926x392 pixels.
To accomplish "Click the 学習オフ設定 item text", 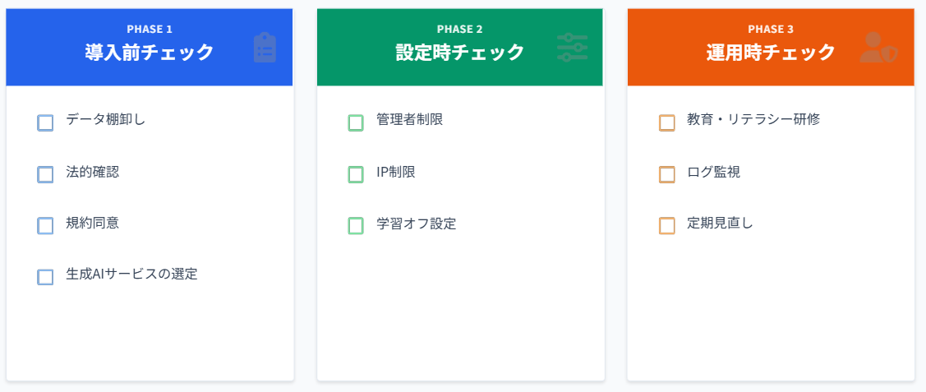I will (x=416, y=224).
